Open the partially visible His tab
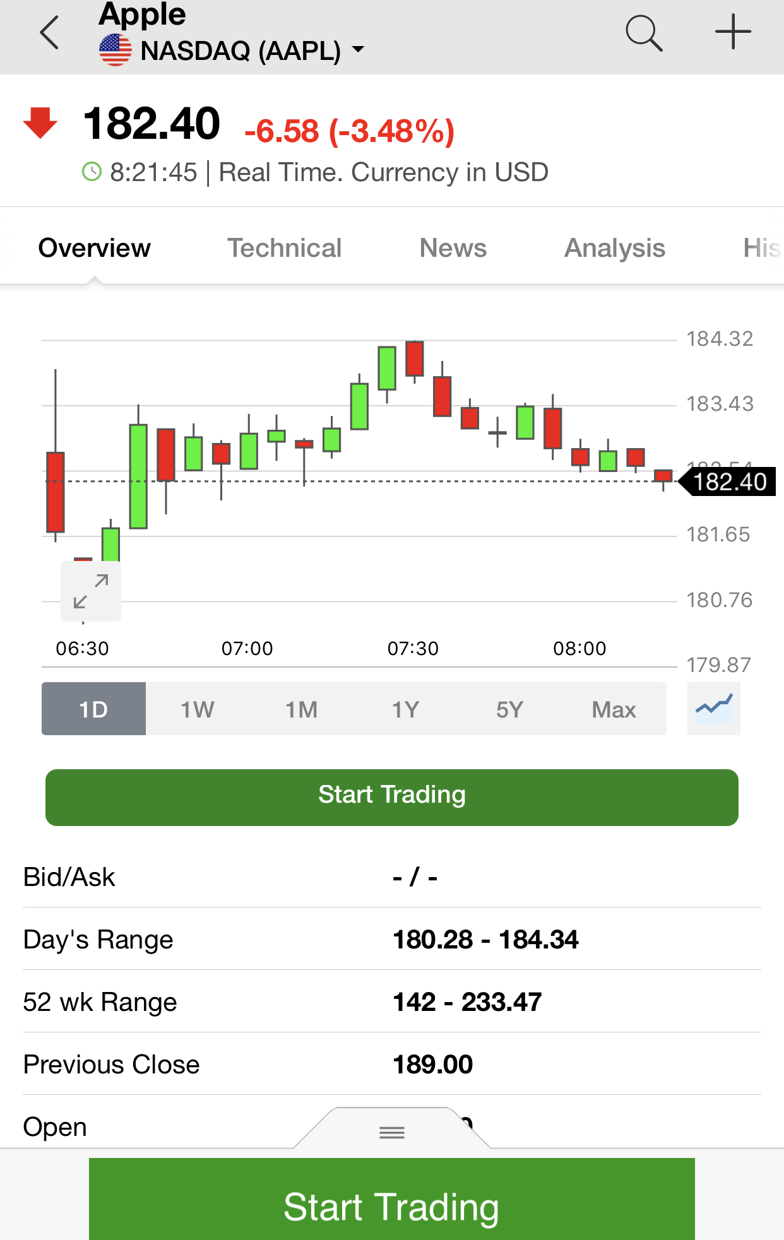Image resolution: width=784 pixels, height=1240 pixels. [x=763, y=248]
